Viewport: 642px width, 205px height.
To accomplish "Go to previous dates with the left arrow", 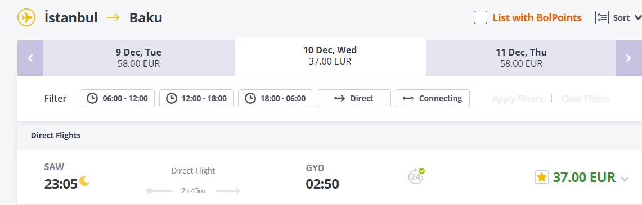I will coord(30,58).
